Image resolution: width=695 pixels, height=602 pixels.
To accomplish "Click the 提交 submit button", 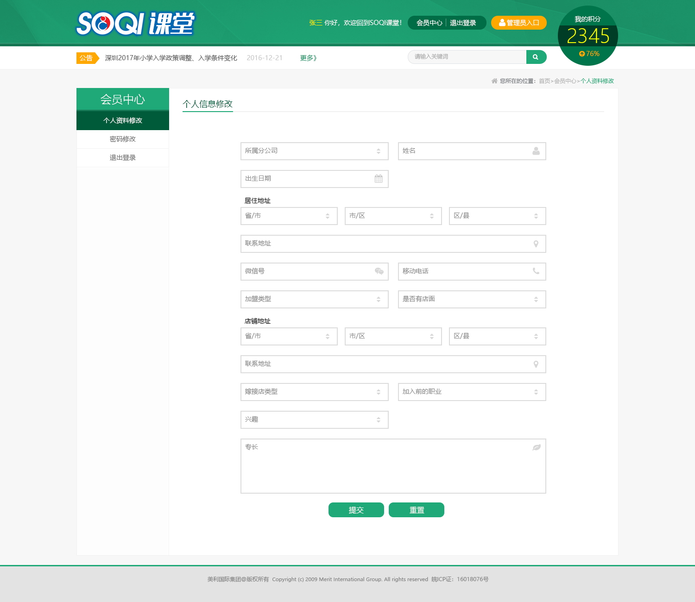I will 356,510.
